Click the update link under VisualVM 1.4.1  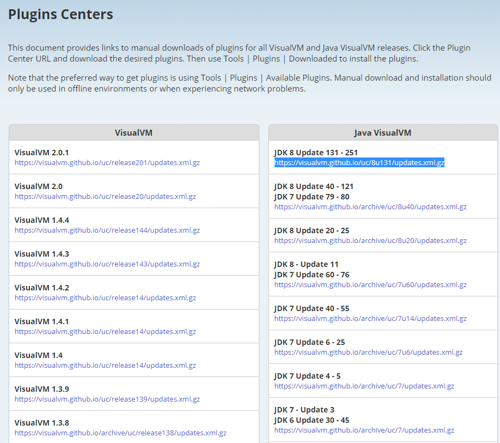(105, 332)
